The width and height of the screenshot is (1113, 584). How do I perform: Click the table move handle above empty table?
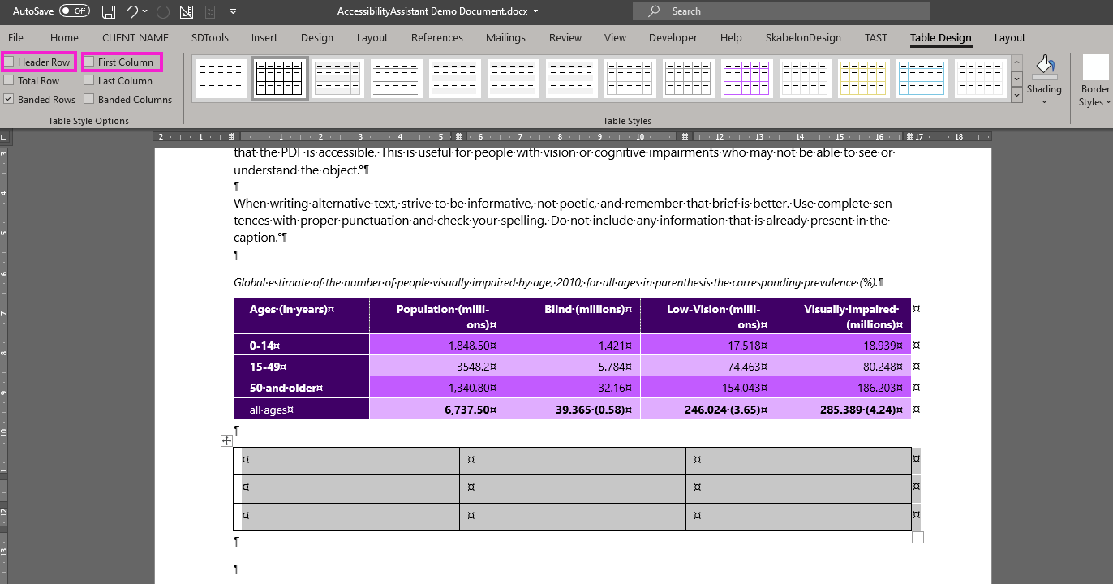226,441
